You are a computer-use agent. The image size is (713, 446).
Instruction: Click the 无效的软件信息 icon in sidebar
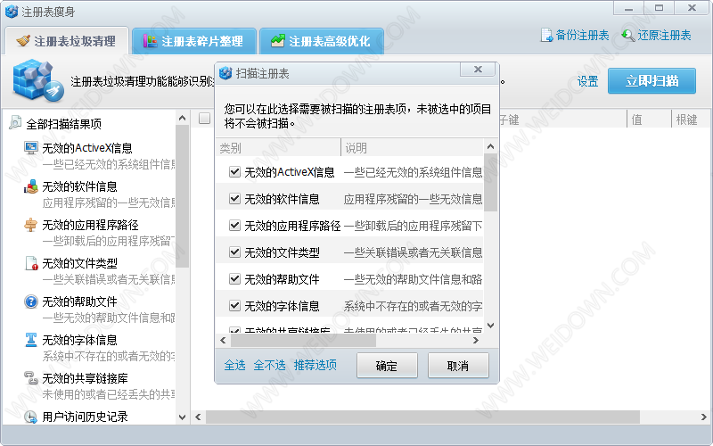click(x=31, y=186)
